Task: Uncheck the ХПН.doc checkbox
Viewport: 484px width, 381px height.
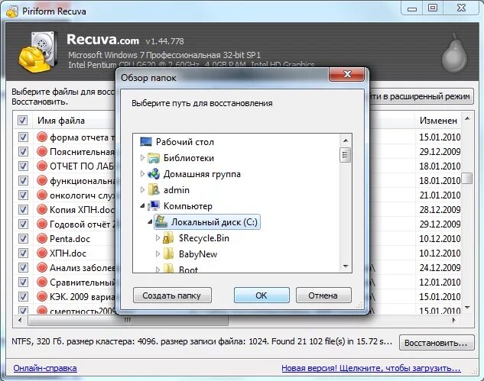Action: click(23, 253)
